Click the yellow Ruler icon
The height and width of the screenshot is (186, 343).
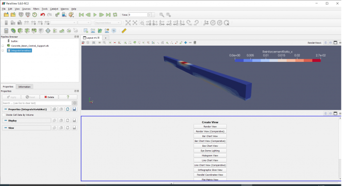coord(124,30)
